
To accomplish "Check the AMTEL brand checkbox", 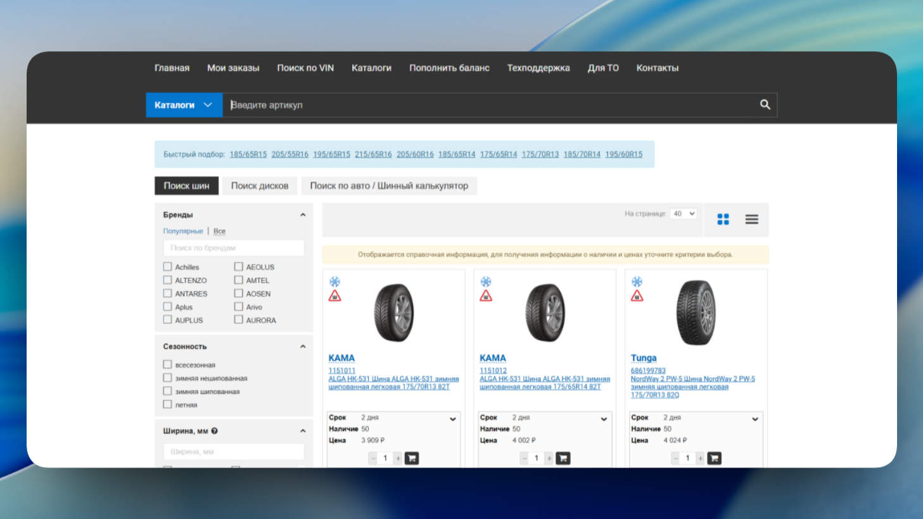I will (239, 280).
